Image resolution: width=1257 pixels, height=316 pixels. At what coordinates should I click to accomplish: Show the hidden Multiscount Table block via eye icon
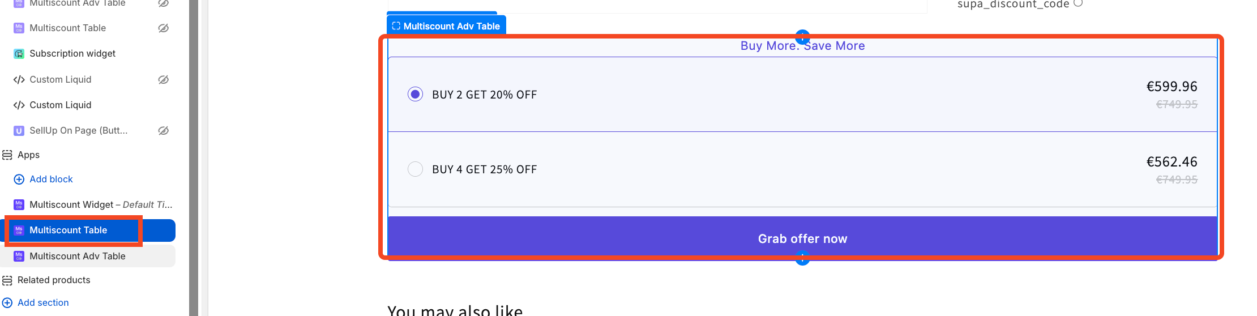point(164,28)
